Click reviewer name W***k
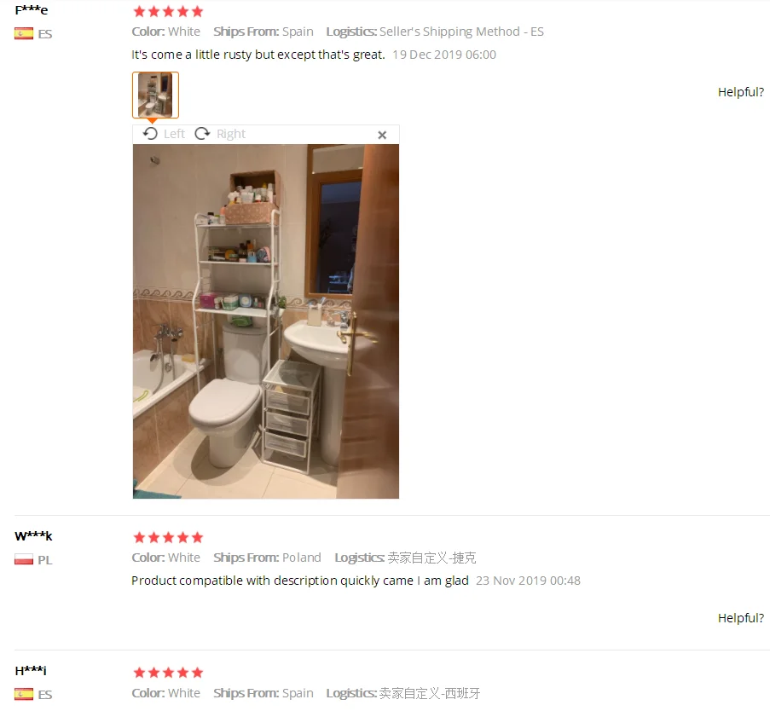Viewport: 770px width, 711px height. click(x=33, y=535)
